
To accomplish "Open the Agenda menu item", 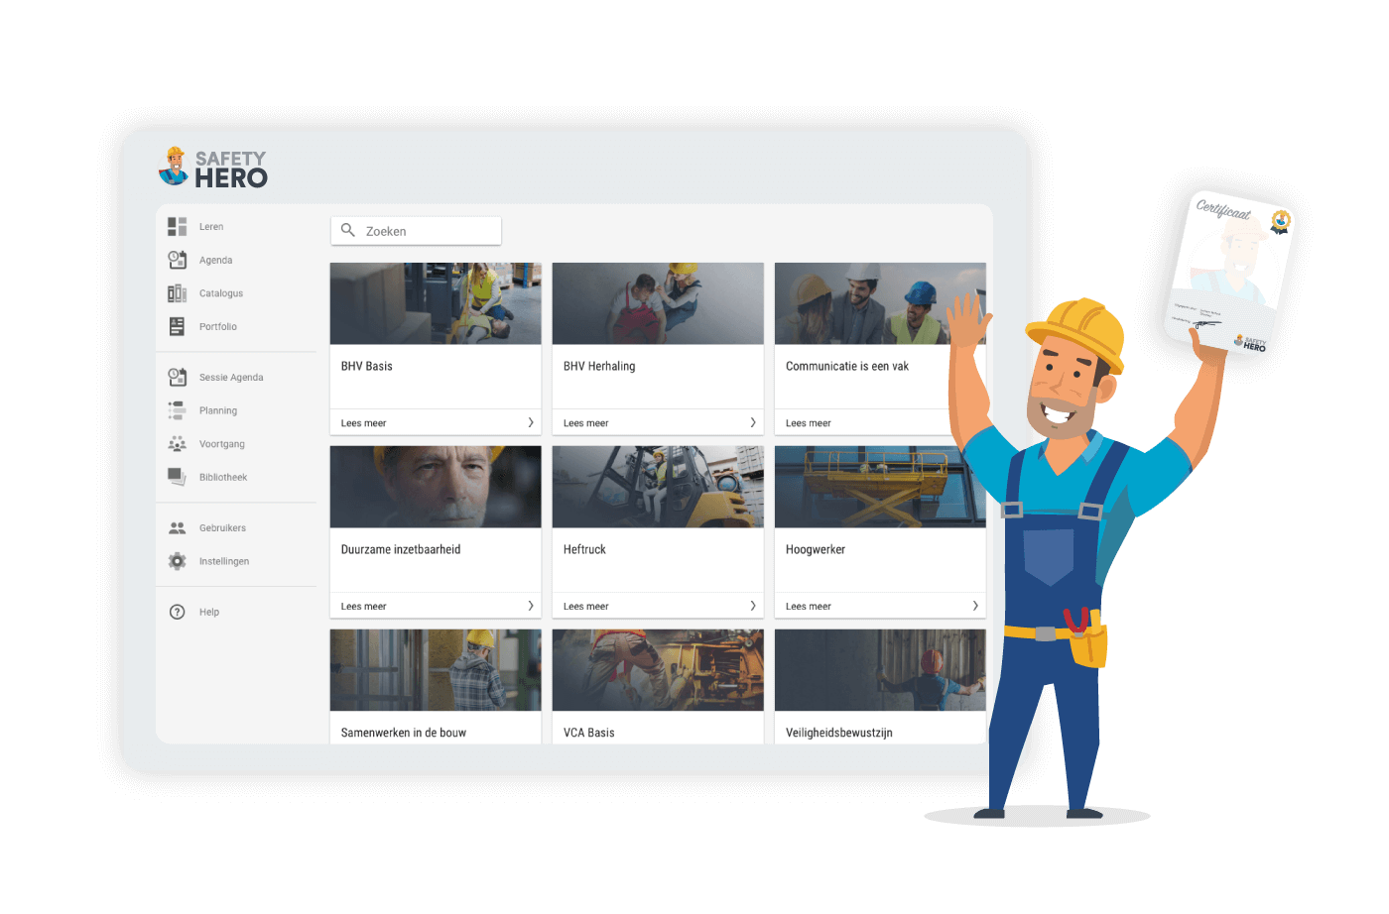I will (215, 261).
